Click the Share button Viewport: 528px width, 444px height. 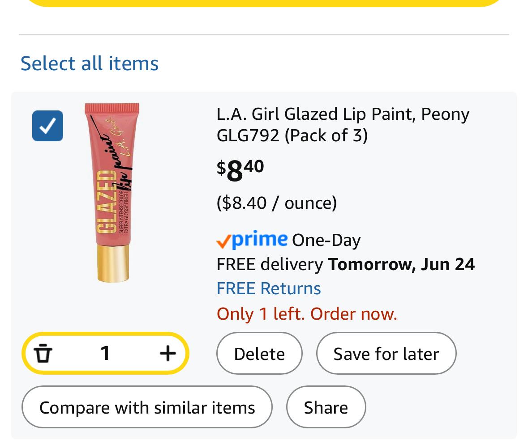click(x=326, y=407)
